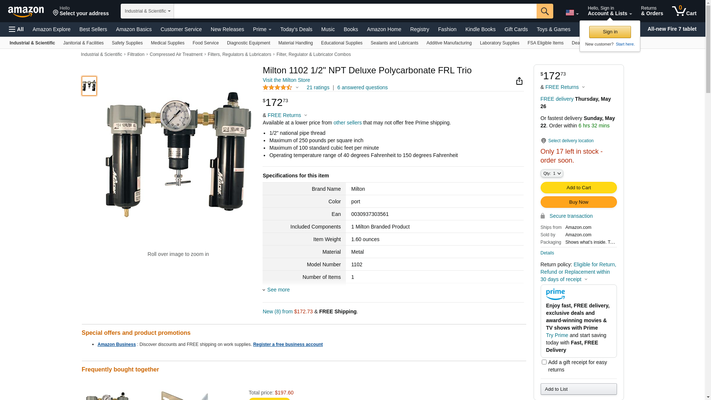Open the Industrial & Scientific search category dropdown

147,11
